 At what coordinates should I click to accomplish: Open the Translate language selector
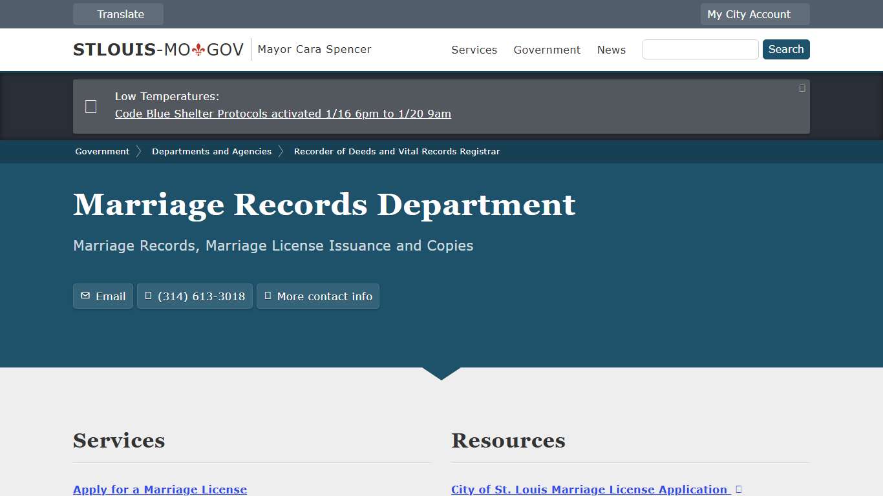pos(118,14)
